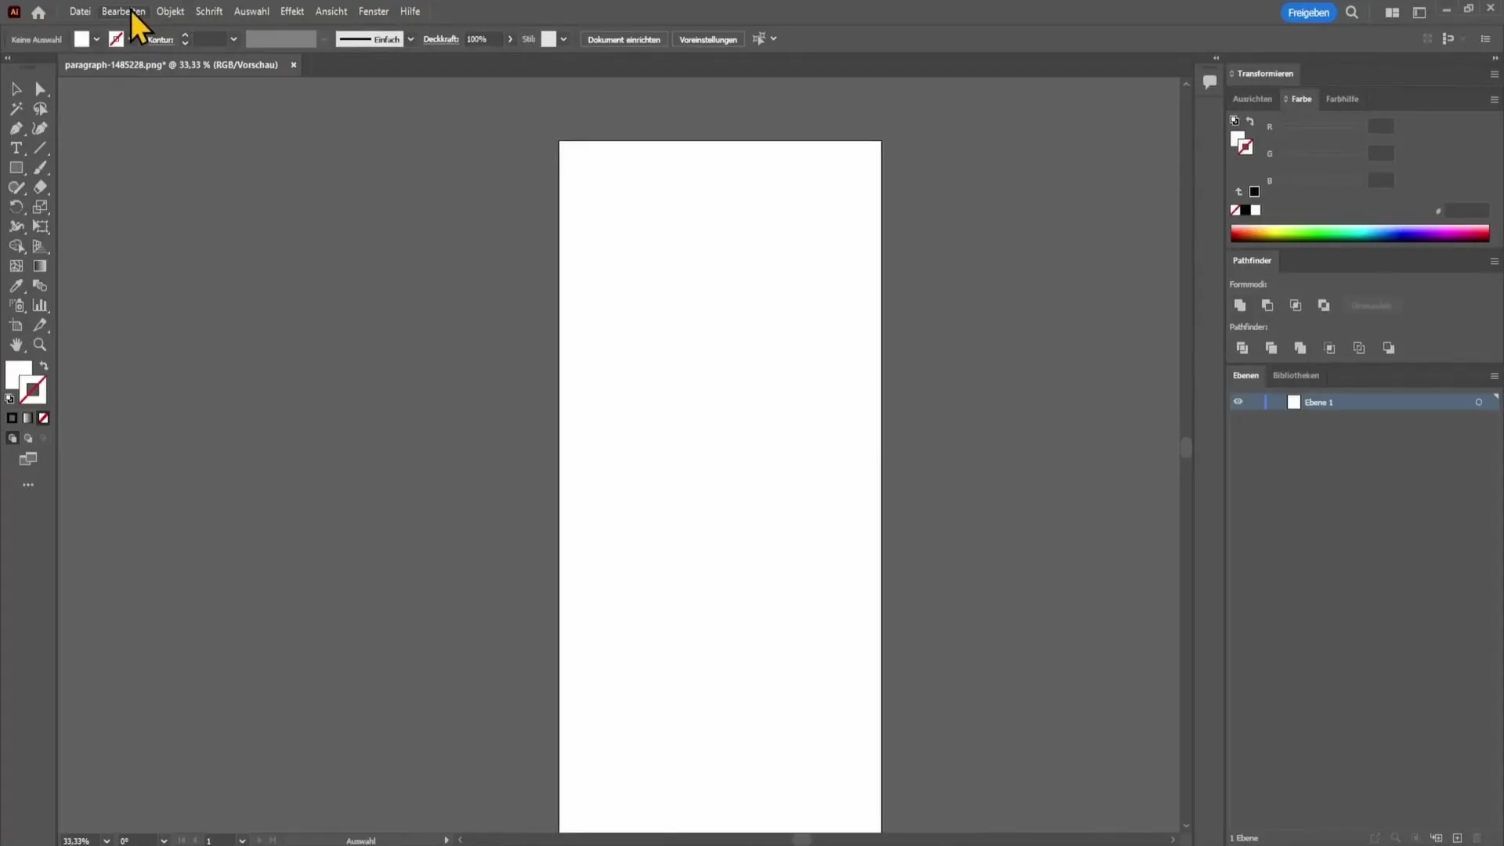Set paint mode to Gradient
Screen dimensions: 1504x846
click(28, 418)
